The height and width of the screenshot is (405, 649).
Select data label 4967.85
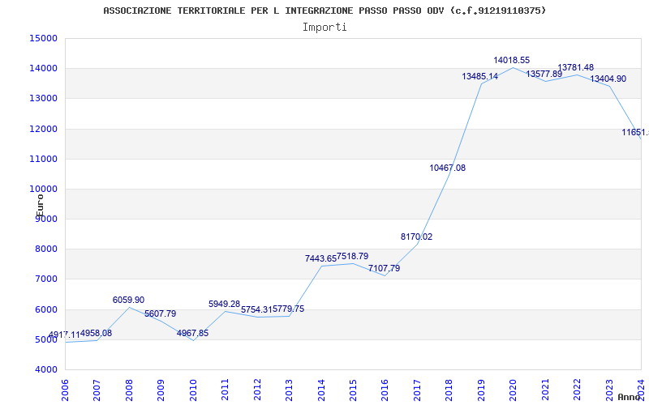click(x=192, y=333)
